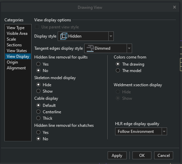The width and height of the screenshot is (182, 164).
Task: Click the Cancel button
Action: [163, 155]
